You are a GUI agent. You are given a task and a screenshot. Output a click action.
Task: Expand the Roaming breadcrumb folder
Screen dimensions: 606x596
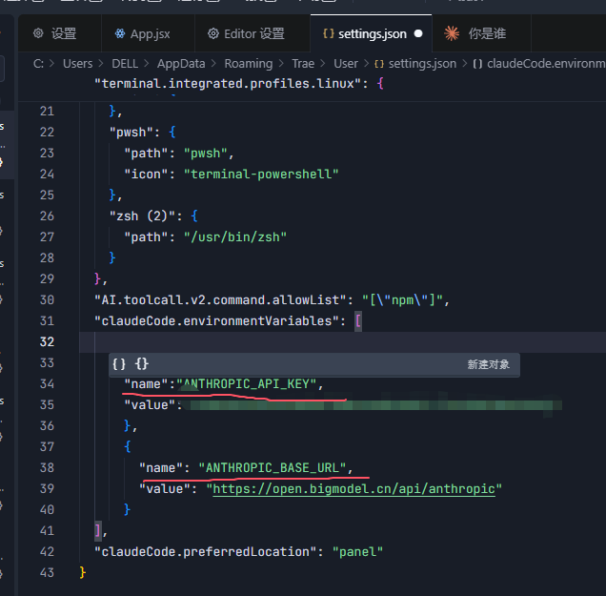pos(248,64)
